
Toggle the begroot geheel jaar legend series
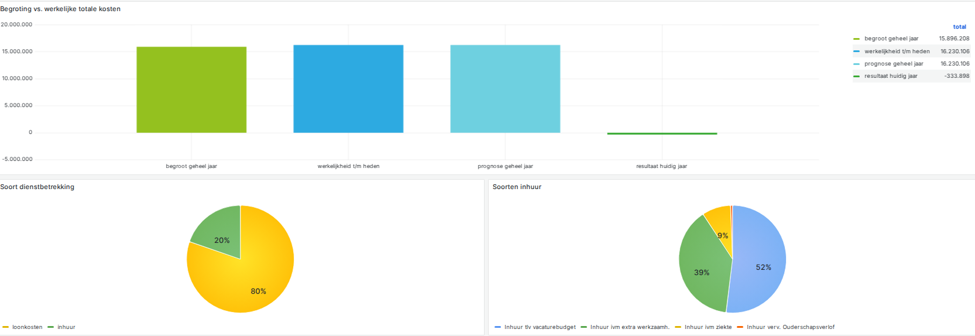[891, 39]
